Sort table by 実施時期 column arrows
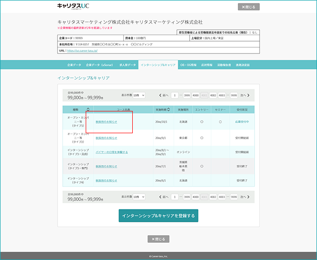Image resolution: width=317 pixels, height=260 pixels. point(168,109)
